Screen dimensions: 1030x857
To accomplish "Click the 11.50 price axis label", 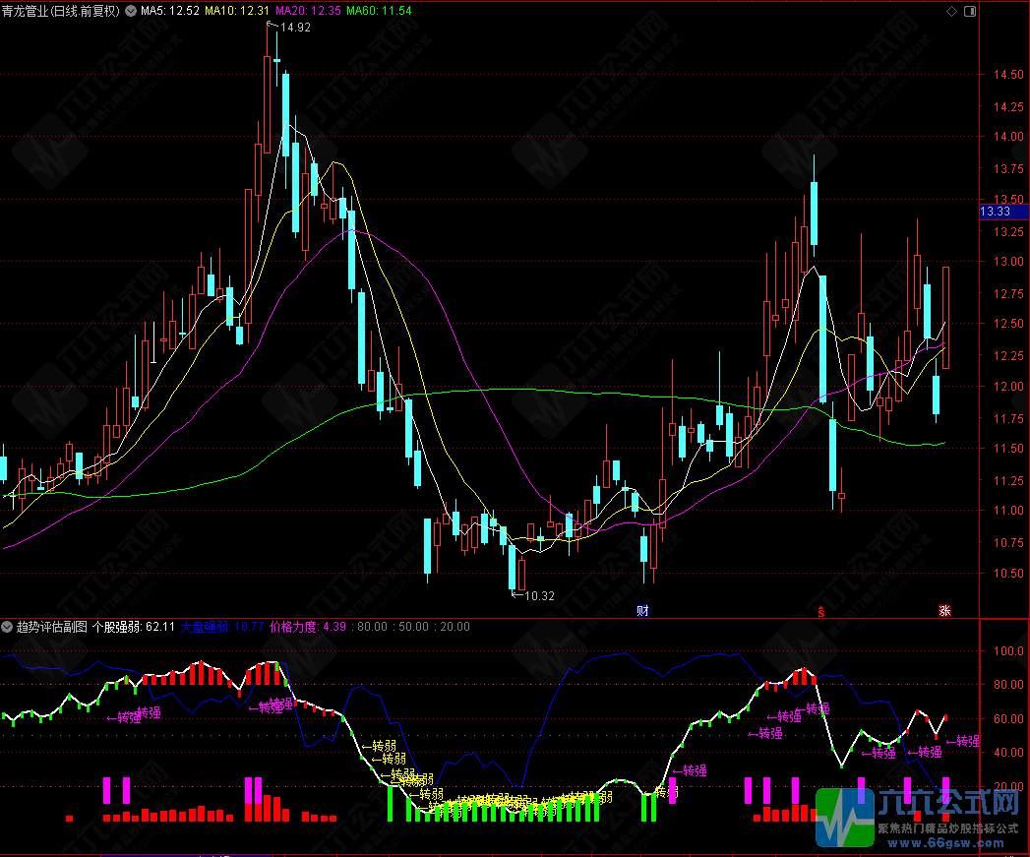I will coord(1008,449).
